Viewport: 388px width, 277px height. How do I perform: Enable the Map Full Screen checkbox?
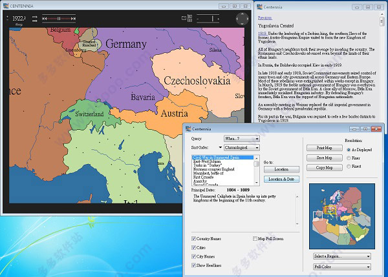pyautogui.click(x=255, y=239)
